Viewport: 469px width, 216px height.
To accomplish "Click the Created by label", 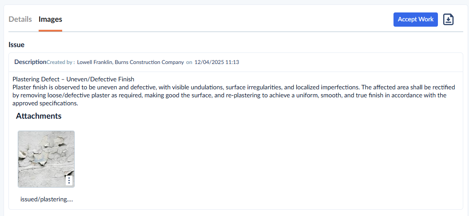I will (60, 62).
